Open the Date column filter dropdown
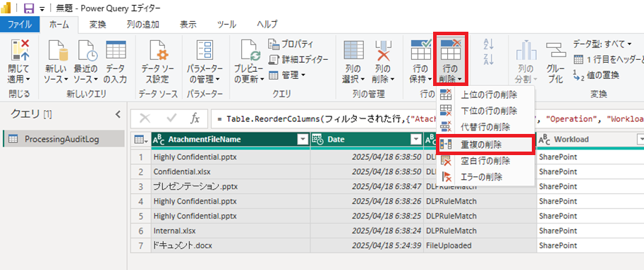 415,140
